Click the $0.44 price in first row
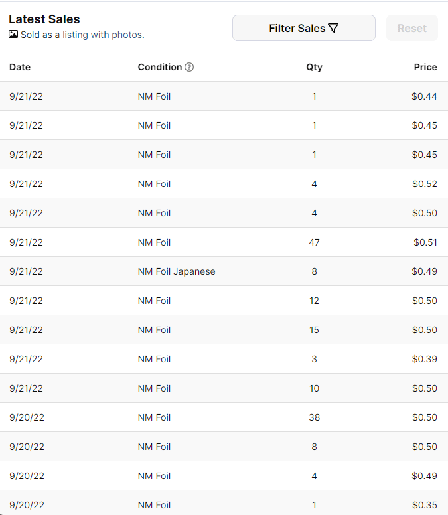Viewport: 448px width, 515px height. (424, 96)
